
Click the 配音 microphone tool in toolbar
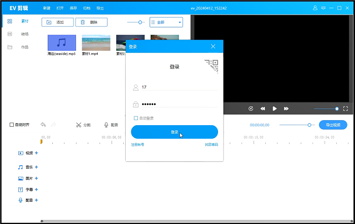(111, 125)
